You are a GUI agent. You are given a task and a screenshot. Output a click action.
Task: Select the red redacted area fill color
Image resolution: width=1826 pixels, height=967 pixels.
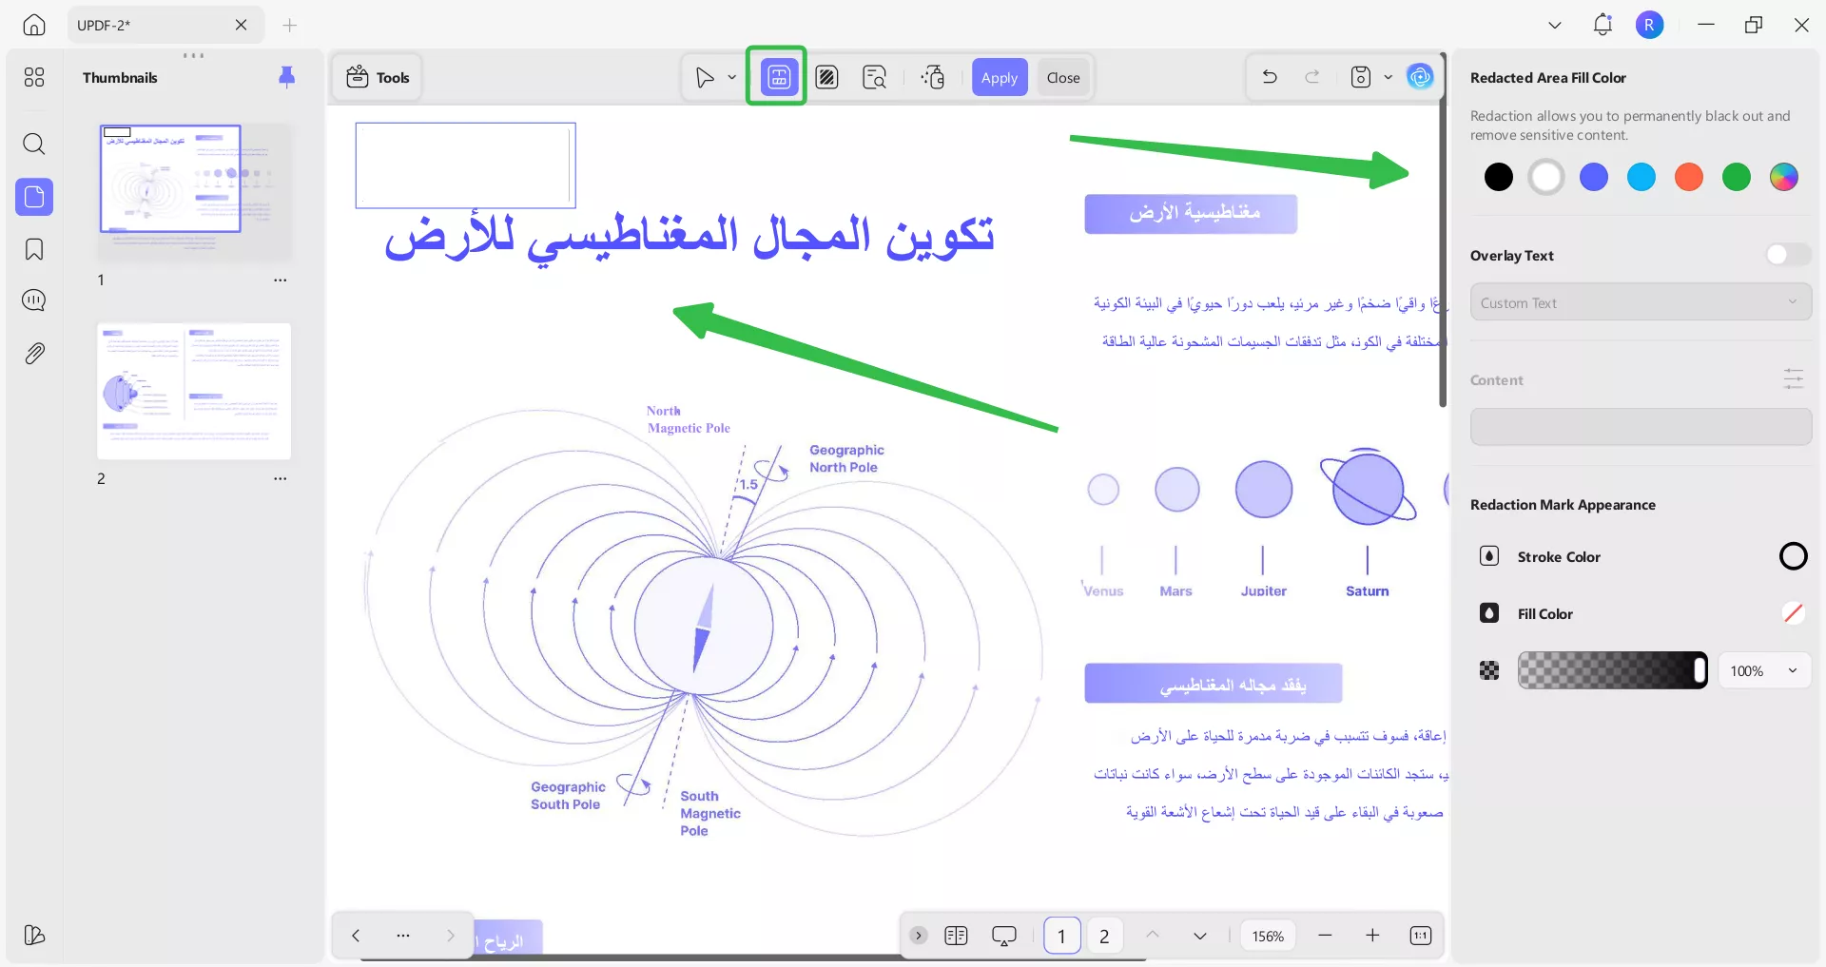click(1689, 177)
